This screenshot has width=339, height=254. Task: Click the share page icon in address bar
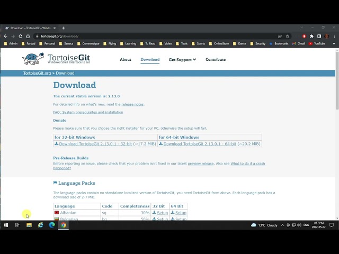click(280, 37)
